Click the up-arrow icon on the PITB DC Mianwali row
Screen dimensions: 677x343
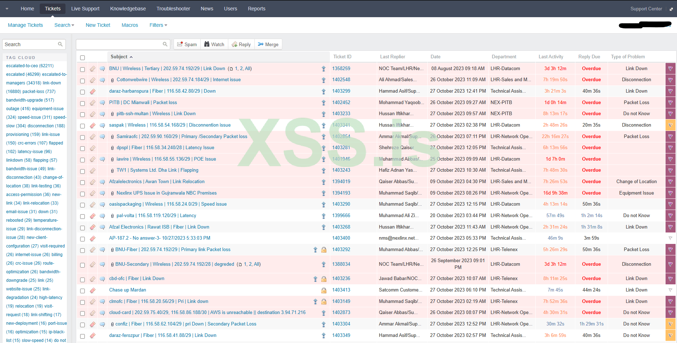[x=323, y=103]
